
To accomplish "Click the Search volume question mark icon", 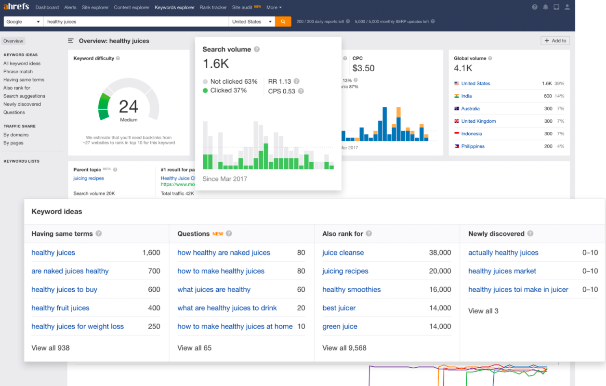I will click(x=257, y=49).
